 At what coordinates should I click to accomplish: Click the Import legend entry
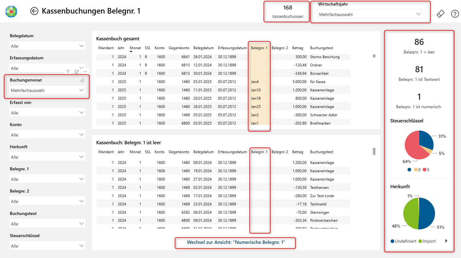[x=427, y=241]
